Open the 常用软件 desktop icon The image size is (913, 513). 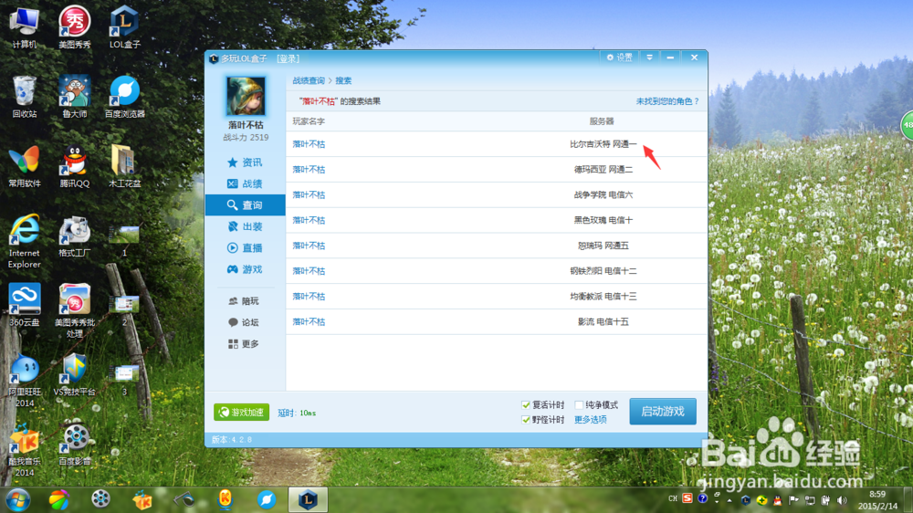tap(24, 166)
